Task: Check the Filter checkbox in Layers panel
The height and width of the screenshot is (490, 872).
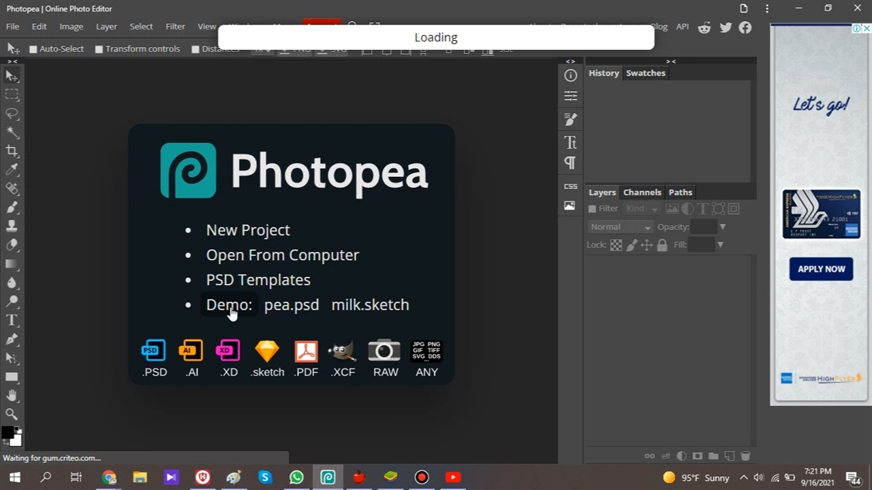Action: tap(592, 209)
